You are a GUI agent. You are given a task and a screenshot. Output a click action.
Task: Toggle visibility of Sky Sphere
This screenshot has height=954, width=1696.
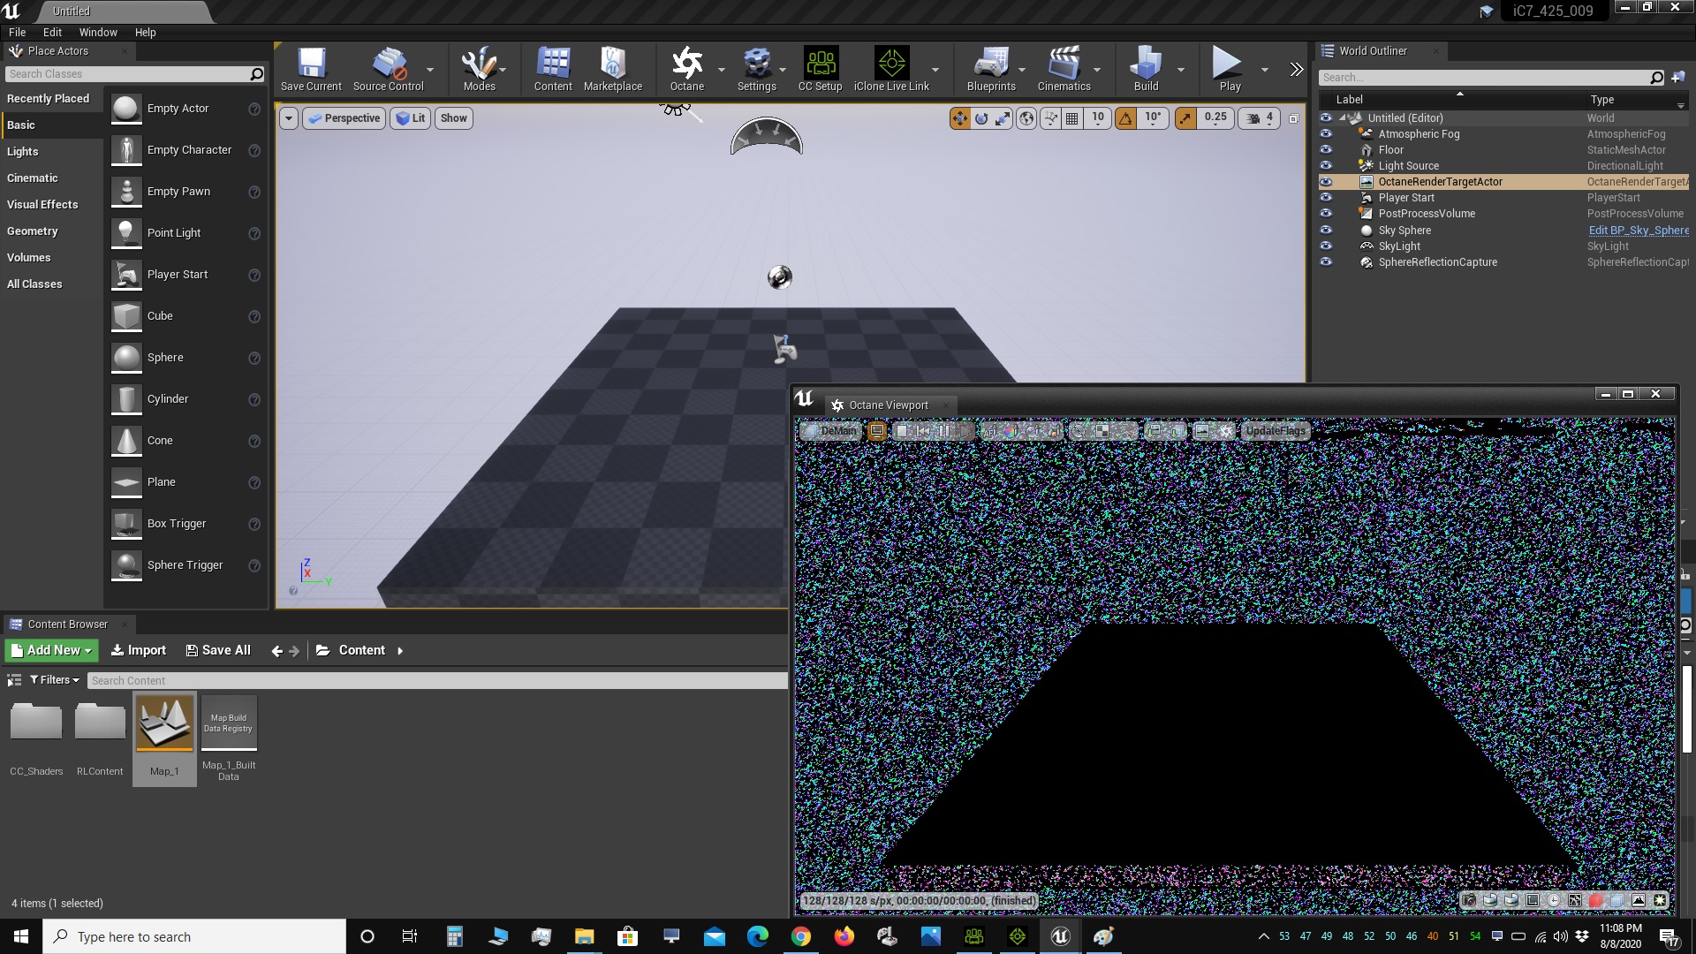1326,231
